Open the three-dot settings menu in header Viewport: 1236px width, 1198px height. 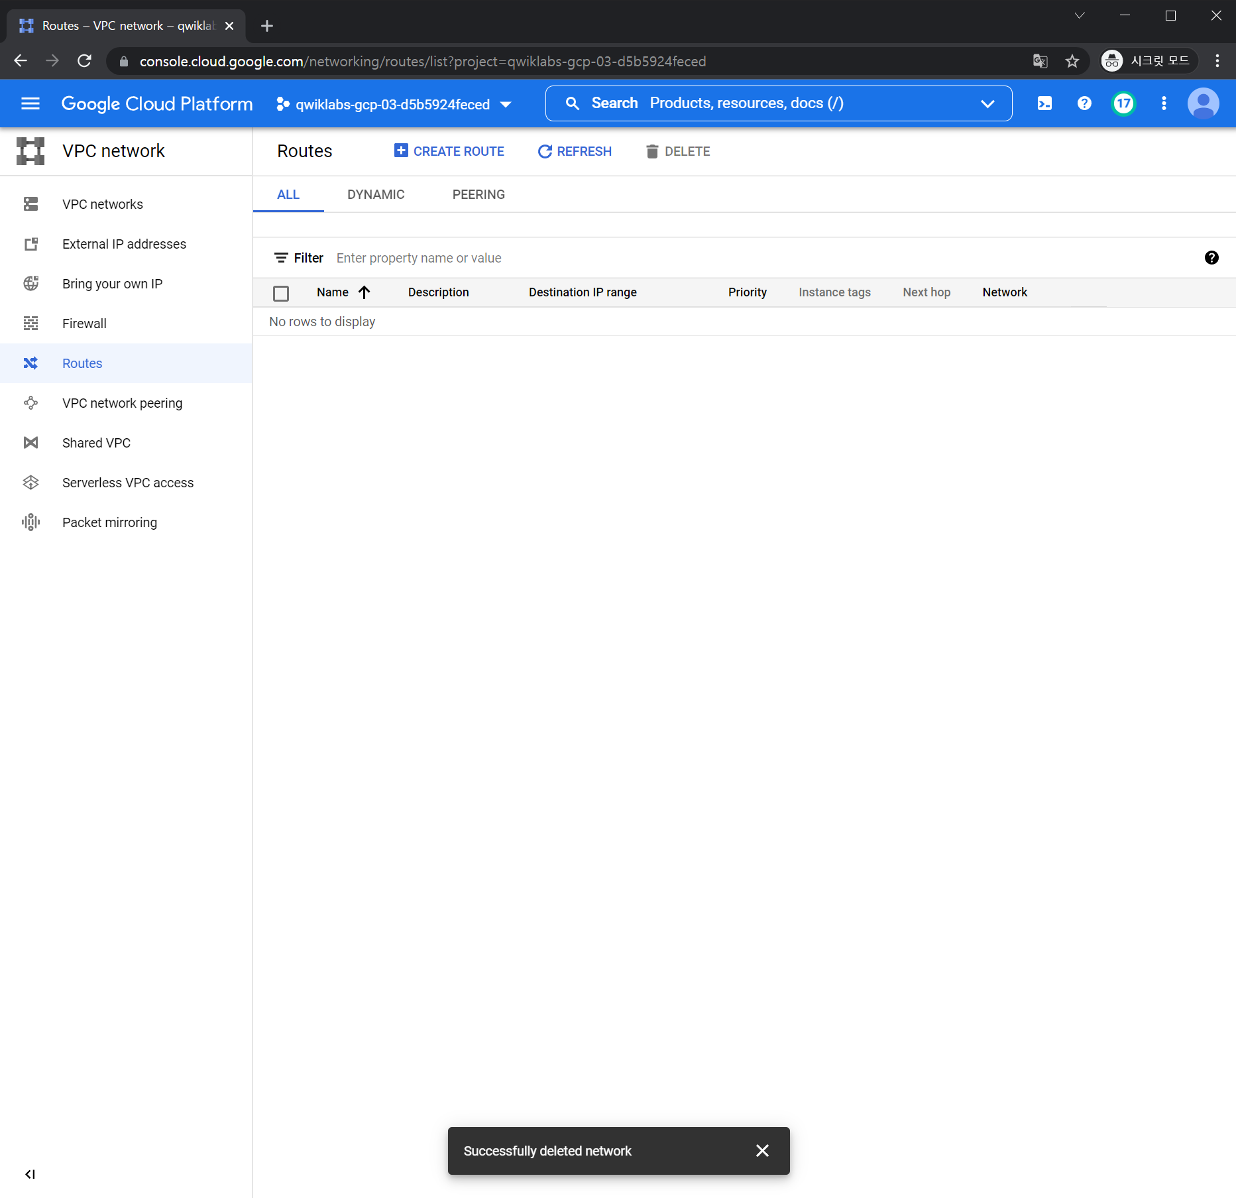1164,103
